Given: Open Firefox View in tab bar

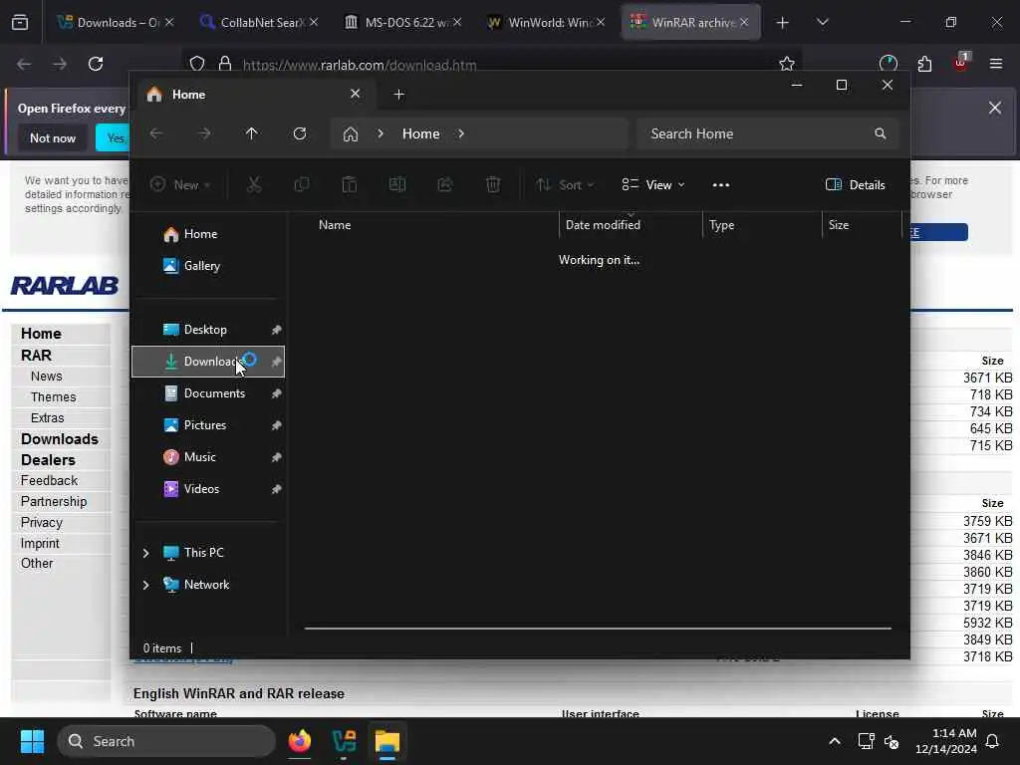Looking at the screenshot, I should 20,22.
